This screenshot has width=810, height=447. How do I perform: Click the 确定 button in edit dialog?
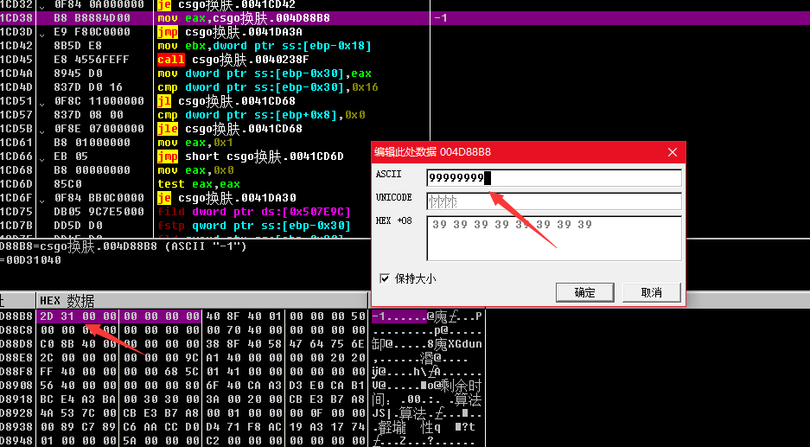coord(584,292)
